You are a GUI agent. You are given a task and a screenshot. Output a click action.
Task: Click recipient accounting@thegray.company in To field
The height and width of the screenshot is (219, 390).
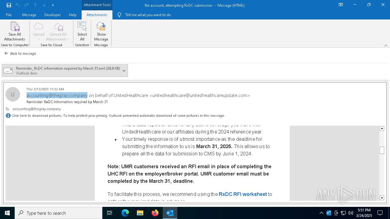37,109
